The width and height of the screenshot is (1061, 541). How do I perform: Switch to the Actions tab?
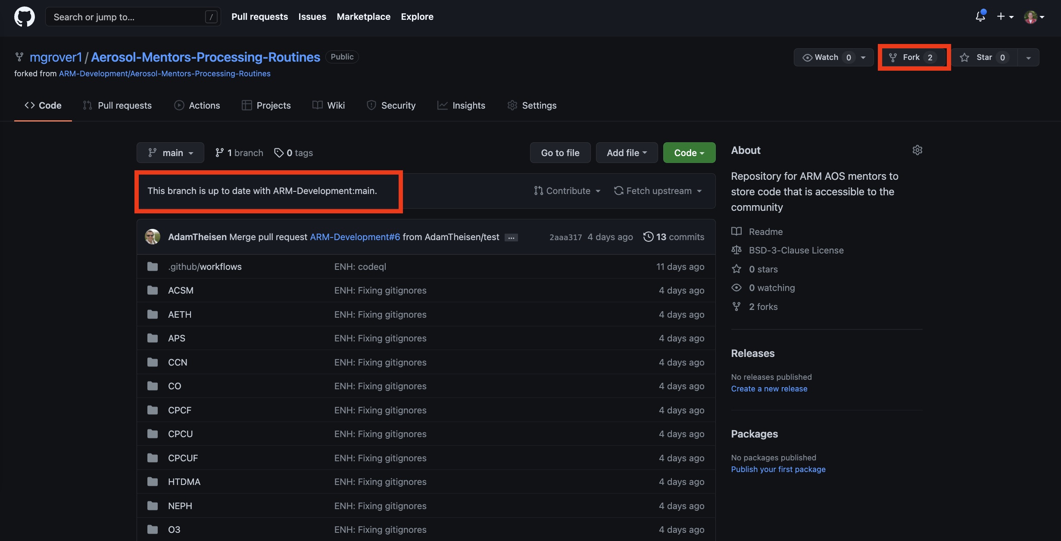tap(197, 105)
